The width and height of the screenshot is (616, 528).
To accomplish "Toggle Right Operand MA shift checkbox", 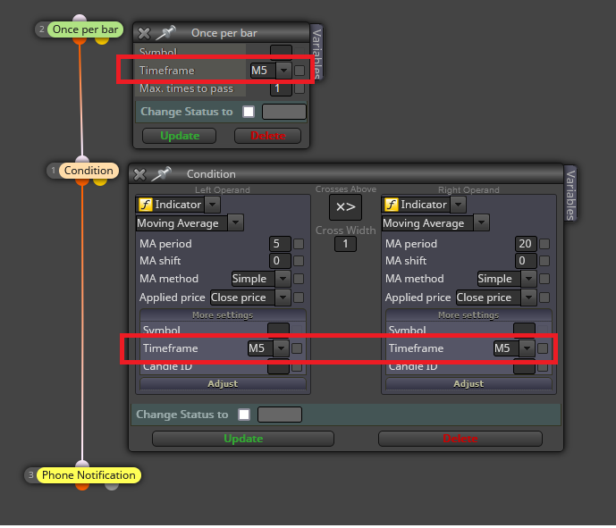I will click(544, 261).
